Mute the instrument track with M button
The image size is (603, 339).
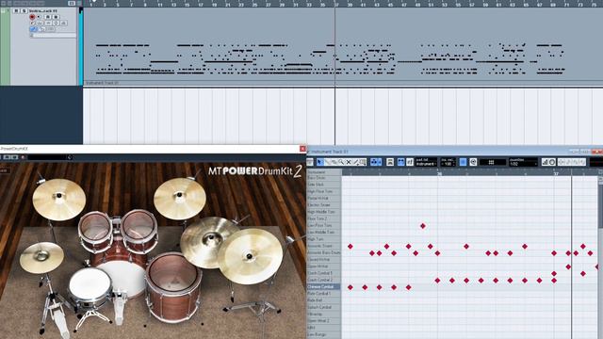point(16,10)
